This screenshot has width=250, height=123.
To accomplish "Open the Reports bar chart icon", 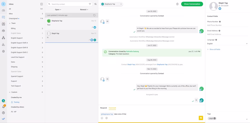I will click(x=3, y=45).
